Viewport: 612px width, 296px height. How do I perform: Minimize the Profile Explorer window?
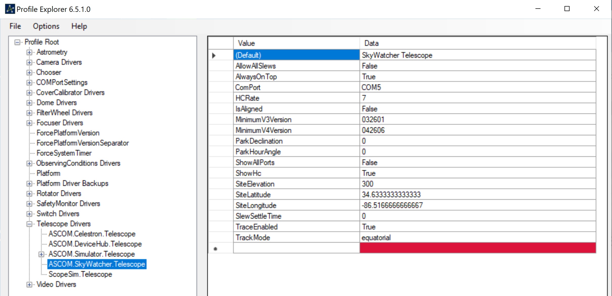538,9
